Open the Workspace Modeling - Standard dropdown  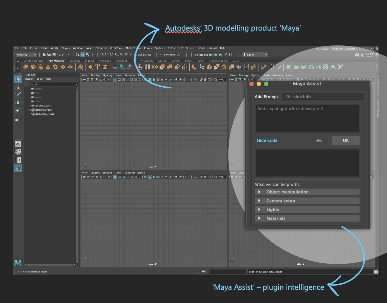(x=352, y=49)
